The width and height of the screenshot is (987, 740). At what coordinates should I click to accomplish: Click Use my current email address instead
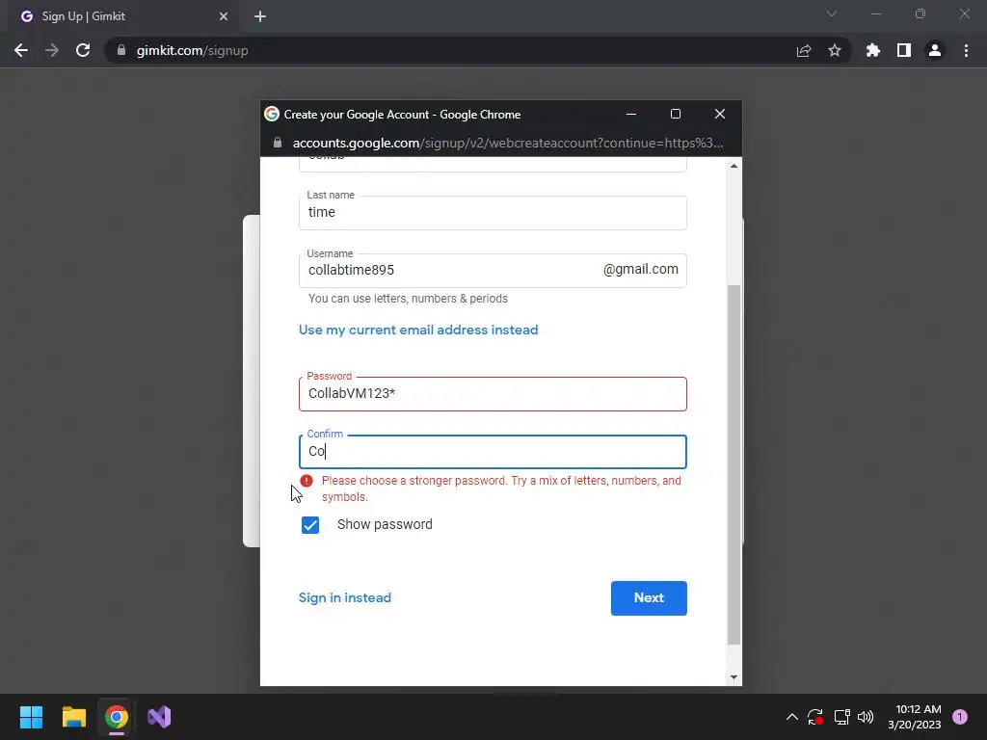click(418, 330)
